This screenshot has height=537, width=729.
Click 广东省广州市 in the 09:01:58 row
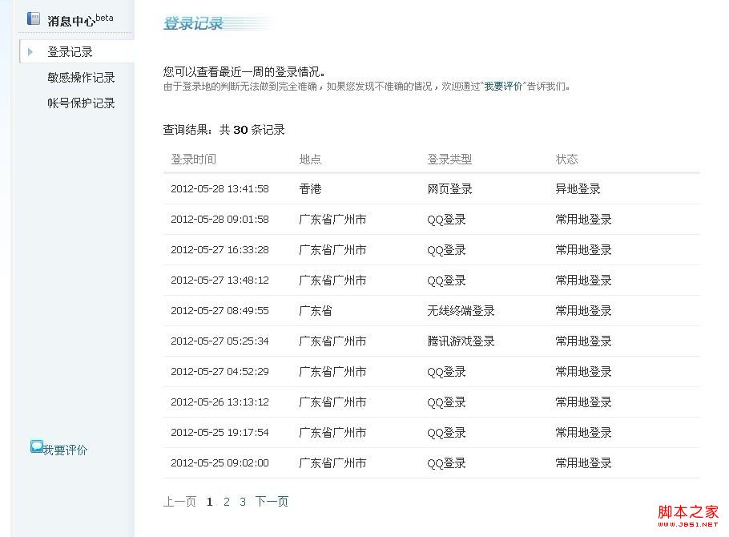click(332, 219)
